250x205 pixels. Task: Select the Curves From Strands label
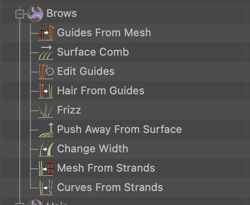pos(110,187)
